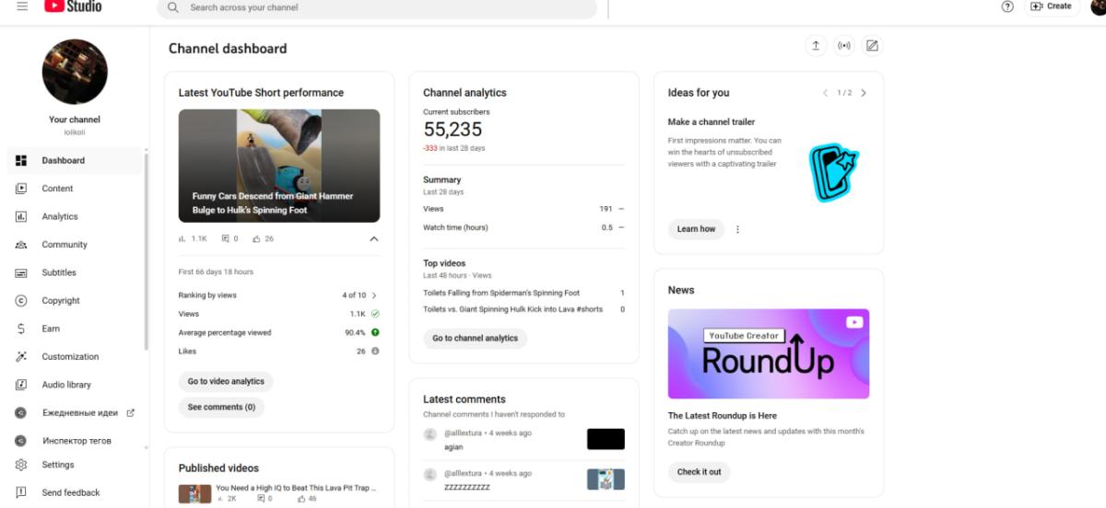The width and height of the screenshot is (1106, 508).
Task: Open Toilets vs. Giant Spinning Hulk Kick video
Action: (x=512, y=309)
